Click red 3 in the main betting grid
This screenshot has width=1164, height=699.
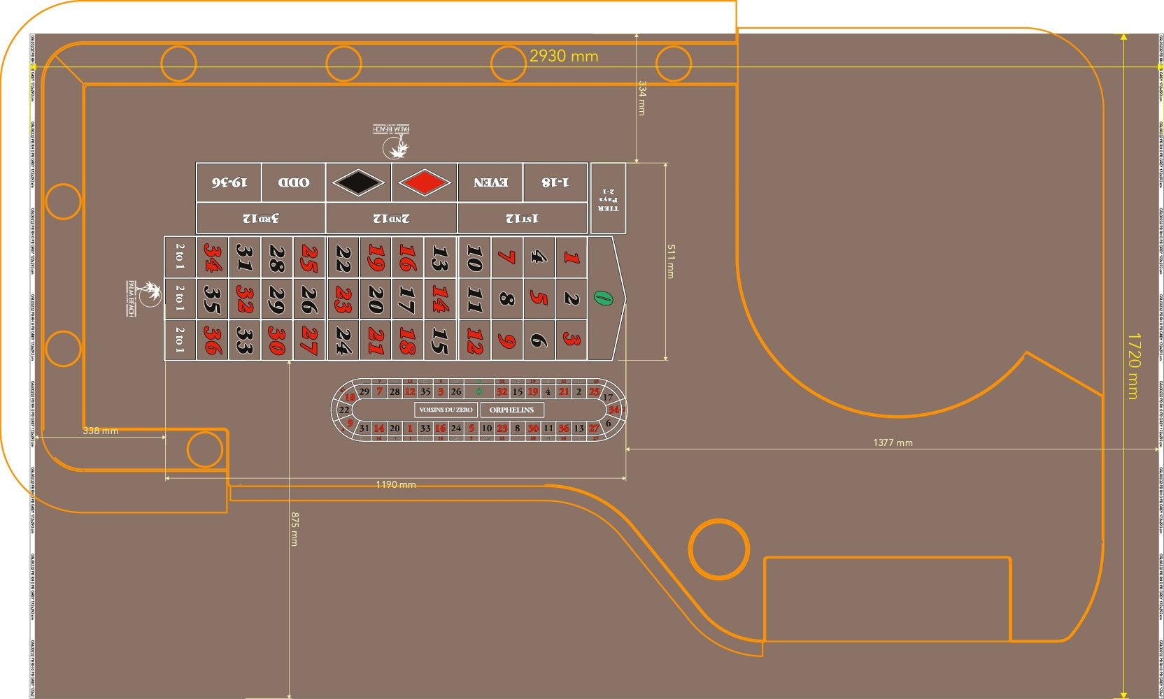coord(572,340)
